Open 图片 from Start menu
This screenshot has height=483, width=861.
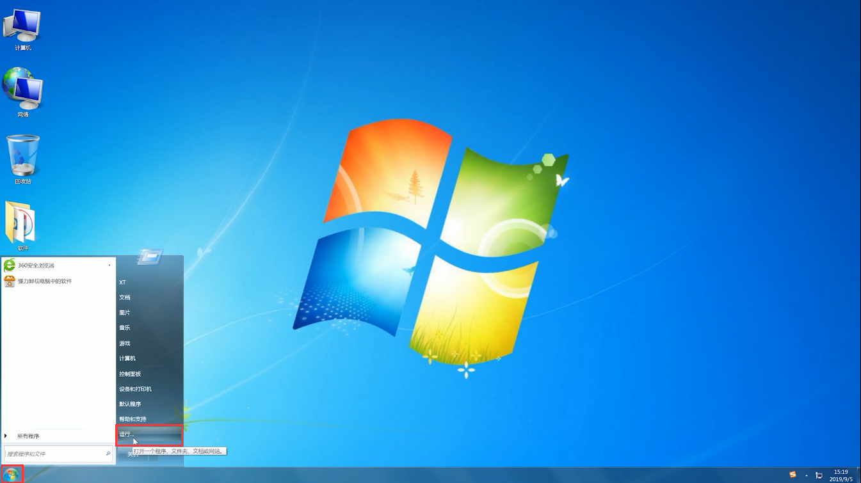tap(150, 313)
